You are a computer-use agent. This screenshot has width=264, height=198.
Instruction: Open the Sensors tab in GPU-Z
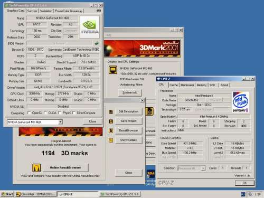[x=32, y=11]
